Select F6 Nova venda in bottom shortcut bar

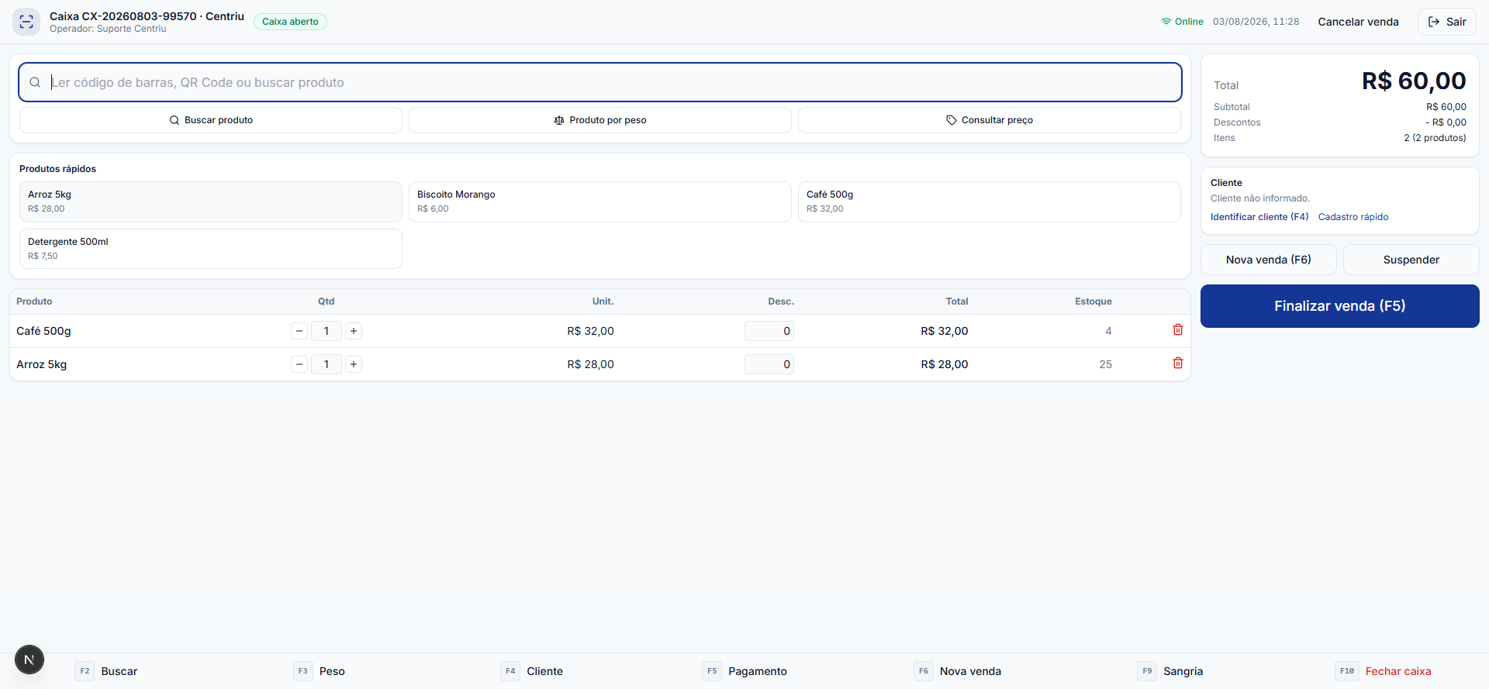coord(958,671)
